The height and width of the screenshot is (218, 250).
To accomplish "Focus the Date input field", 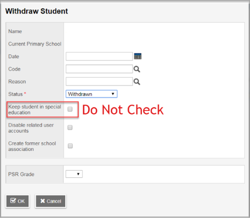I will coord(99,56).
